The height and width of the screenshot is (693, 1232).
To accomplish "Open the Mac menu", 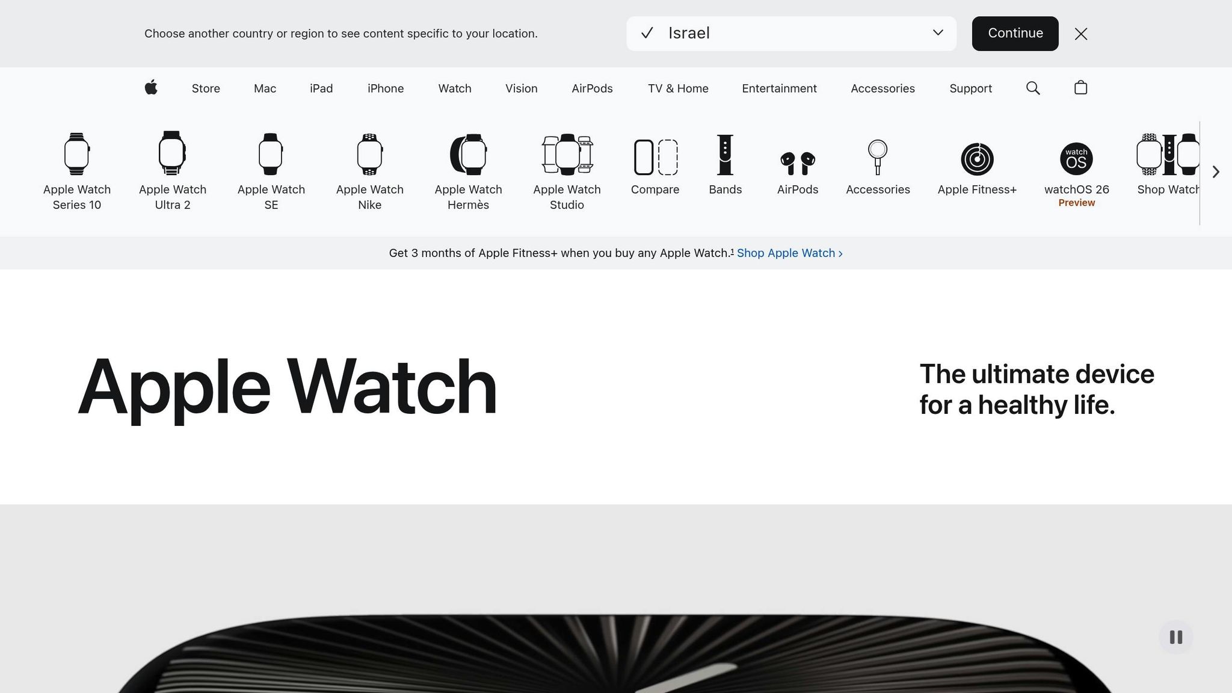I will pyautogui.click(x=265, y=88).
